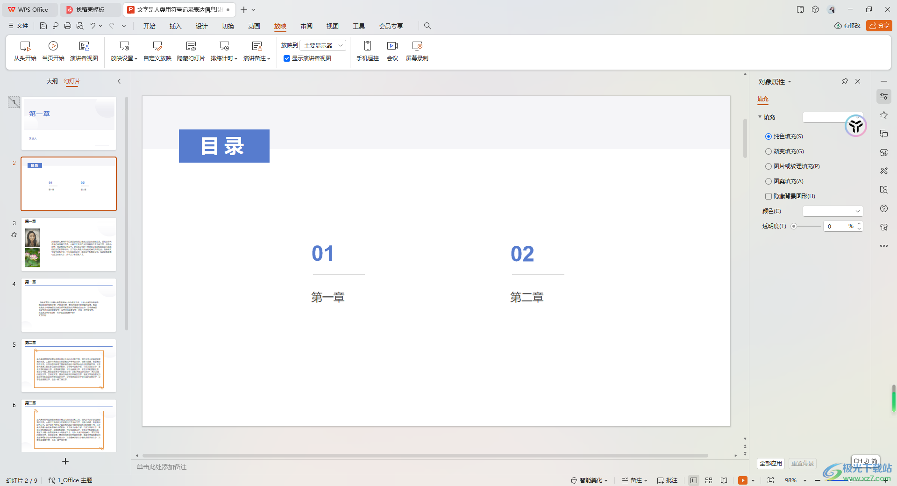The image size is (897, 486).
Task: Switch to outline (大纲) panel tab
Action: tap(52, 81)
